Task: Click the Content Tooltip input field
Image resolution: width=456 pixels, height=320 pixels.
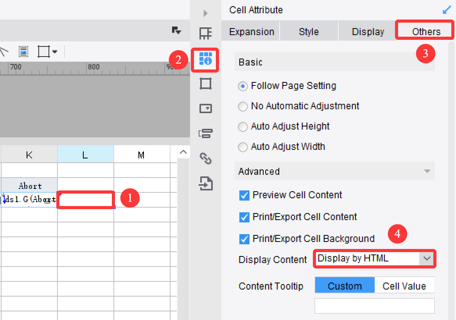Action: (374, 306)
